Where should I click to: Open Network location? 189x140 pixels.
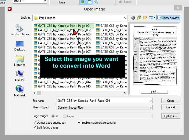click(20, 91)
